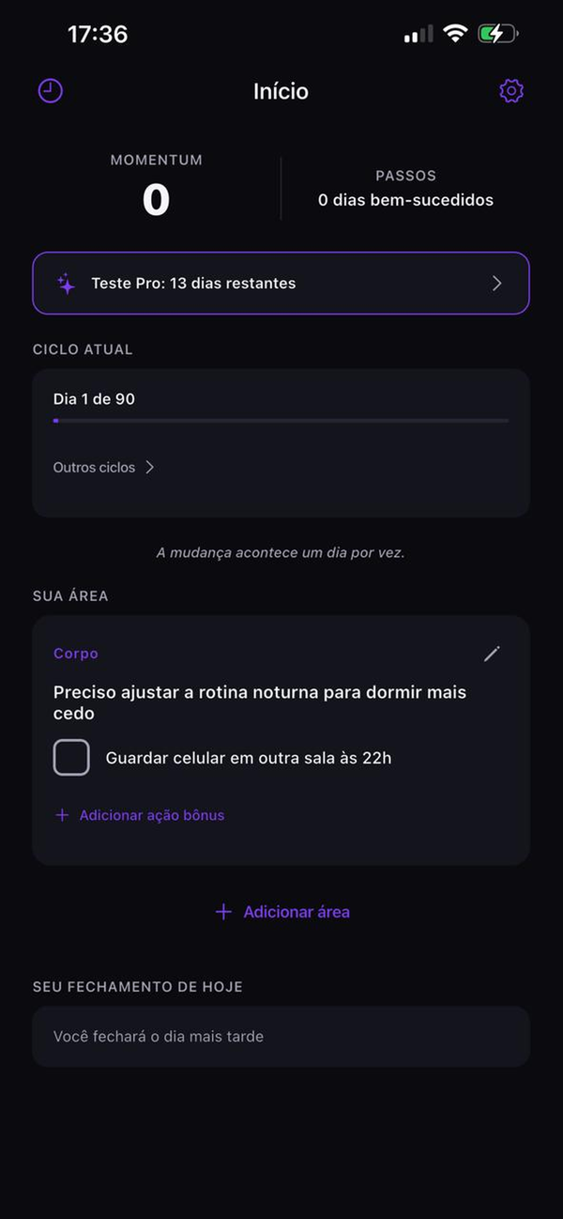Check the 'Guardar celular em outra sala às 22h' checkbox
563x1219 pixels.
[71, 757]
